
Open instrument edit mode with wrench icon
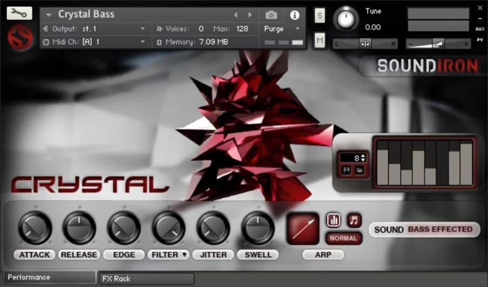(19, 13)
